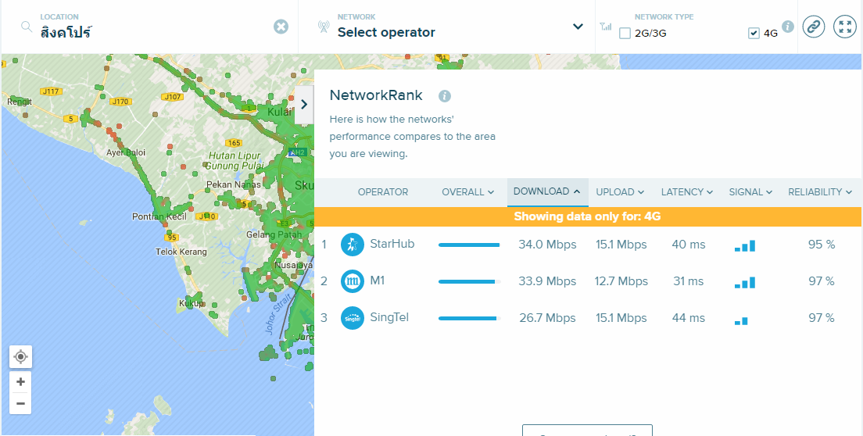Click the StarHub operator logo
Screen dimensions: 863x436
(x=353, y=245)
